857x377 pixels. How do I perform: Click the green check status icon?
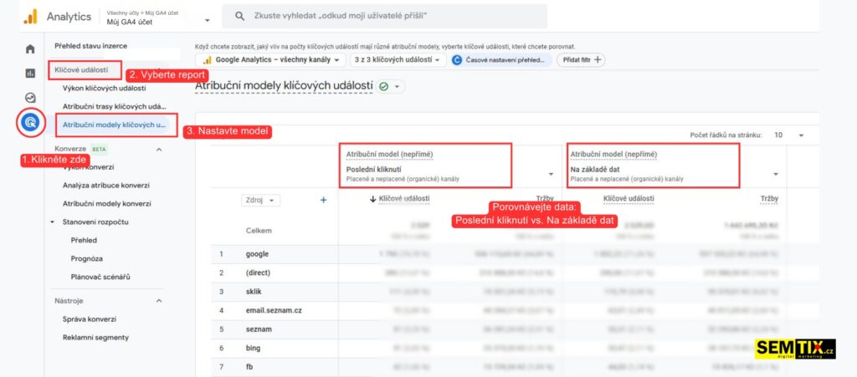pos(384,86)
